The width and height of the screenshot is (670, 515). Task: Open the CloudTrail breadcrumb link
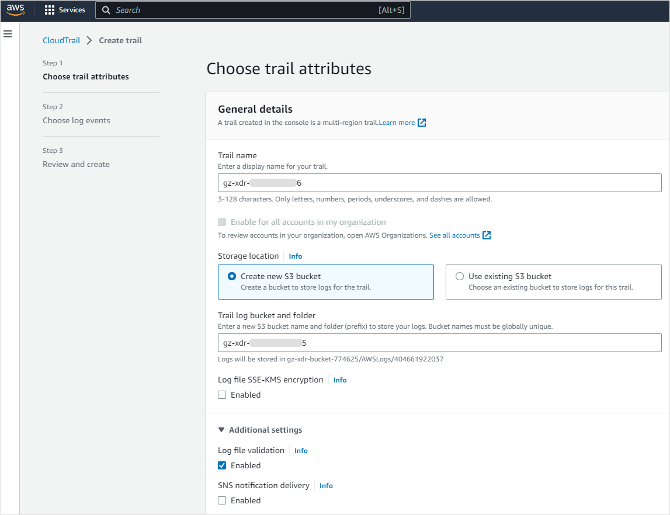pos(61,40)
